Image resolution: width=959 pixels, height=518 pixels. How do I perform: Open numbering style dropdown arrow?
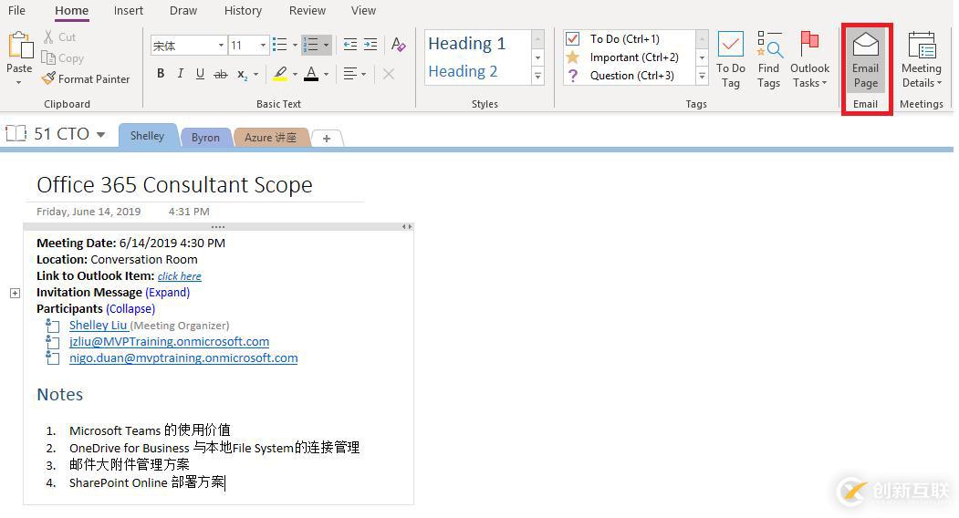click(326, 46)
